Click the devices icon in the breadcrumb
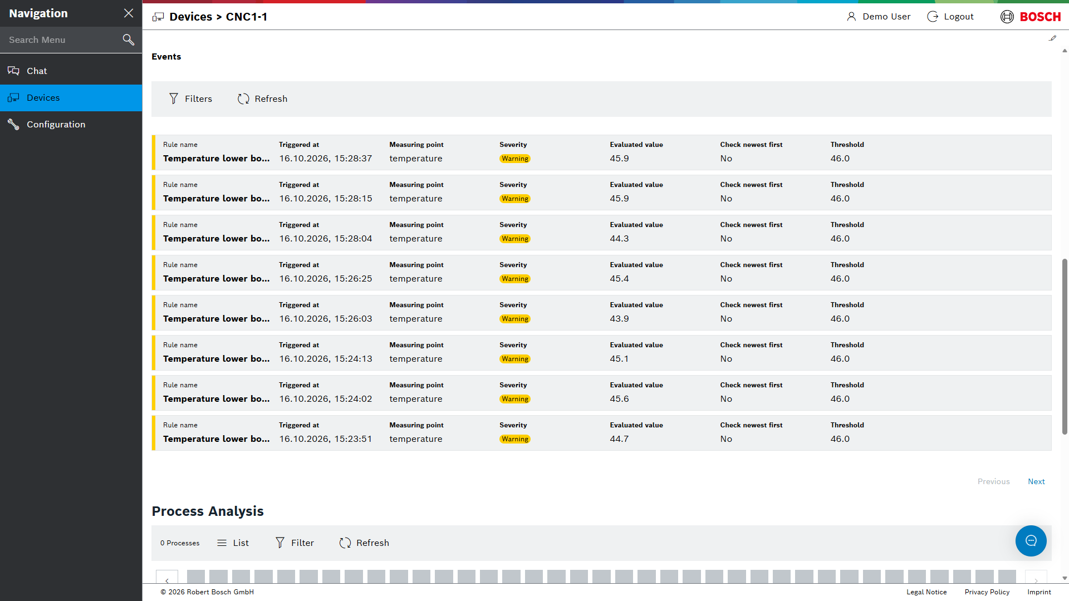 [x=158, y=17]
